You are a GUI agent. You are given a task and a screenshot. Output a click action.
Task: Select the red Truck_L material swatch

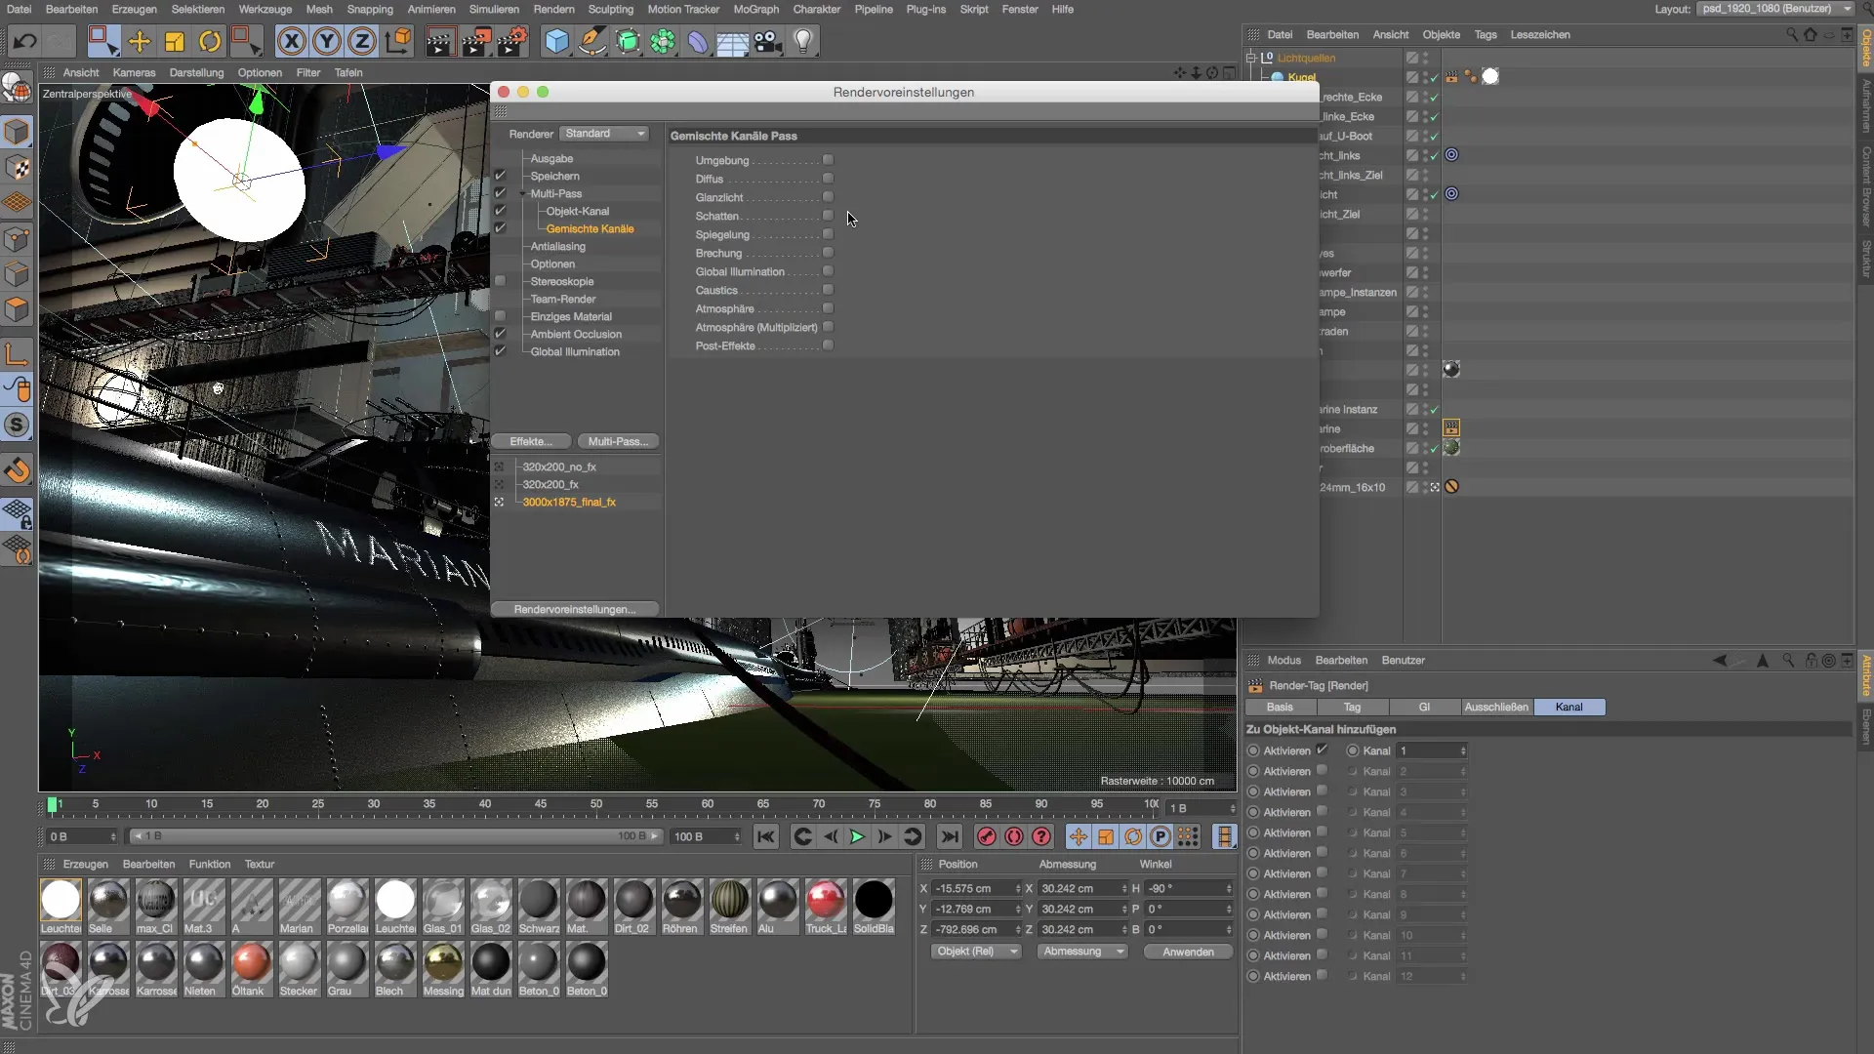(x=826, y=907)
